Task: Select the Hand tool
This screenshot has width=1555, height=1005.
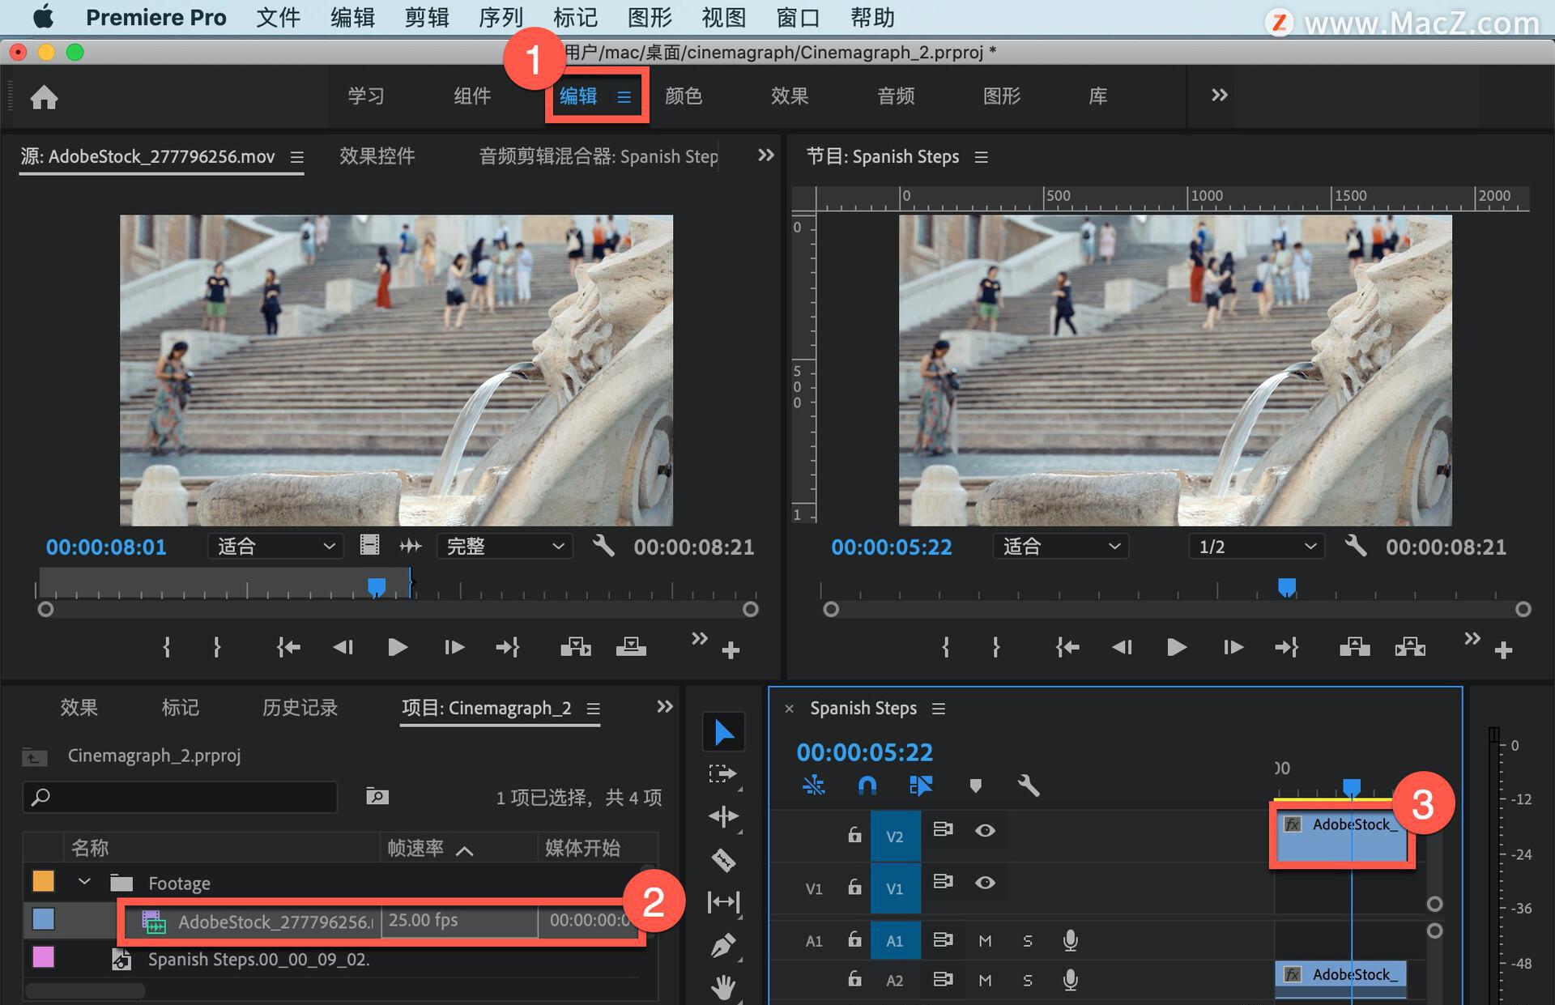Action: (x=723, y=987)
